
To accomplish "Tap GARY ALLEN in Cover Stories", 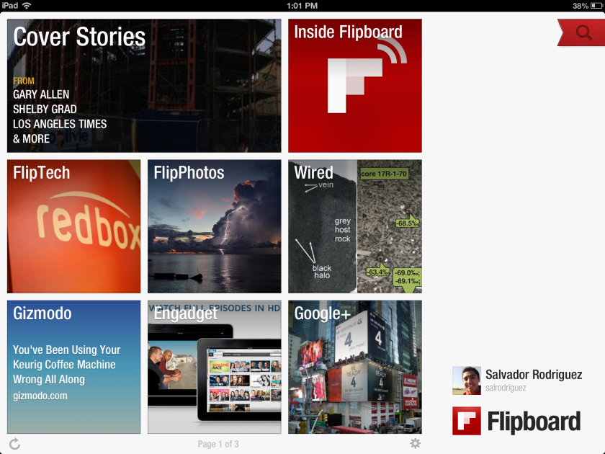I will point(41,94).
